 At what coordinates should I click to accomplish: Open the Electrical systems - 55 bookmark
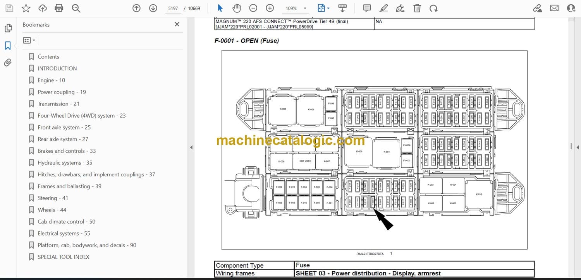(64, 233)
